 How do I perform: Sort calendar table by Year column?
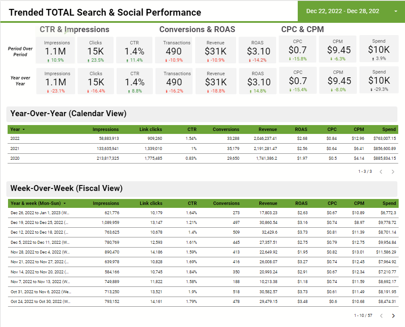tap(18, 129)
